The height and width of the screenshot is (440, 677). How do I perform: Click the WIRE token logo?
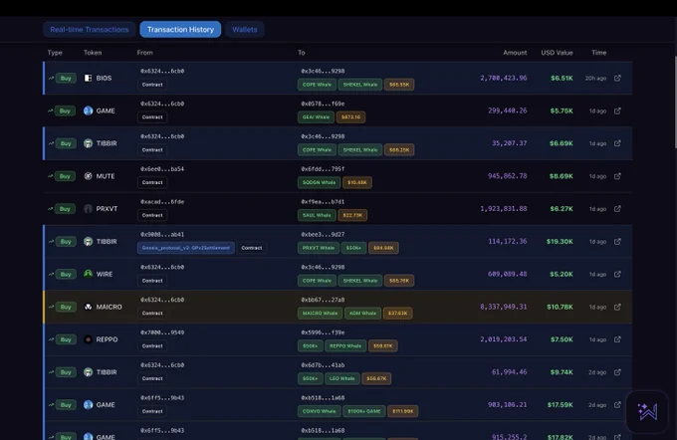point(88,274)
